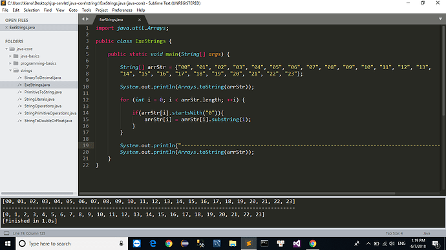Click the Java syntax selector in status bar
The width and height of the screenshot is (446, 250).
[427, 233]
